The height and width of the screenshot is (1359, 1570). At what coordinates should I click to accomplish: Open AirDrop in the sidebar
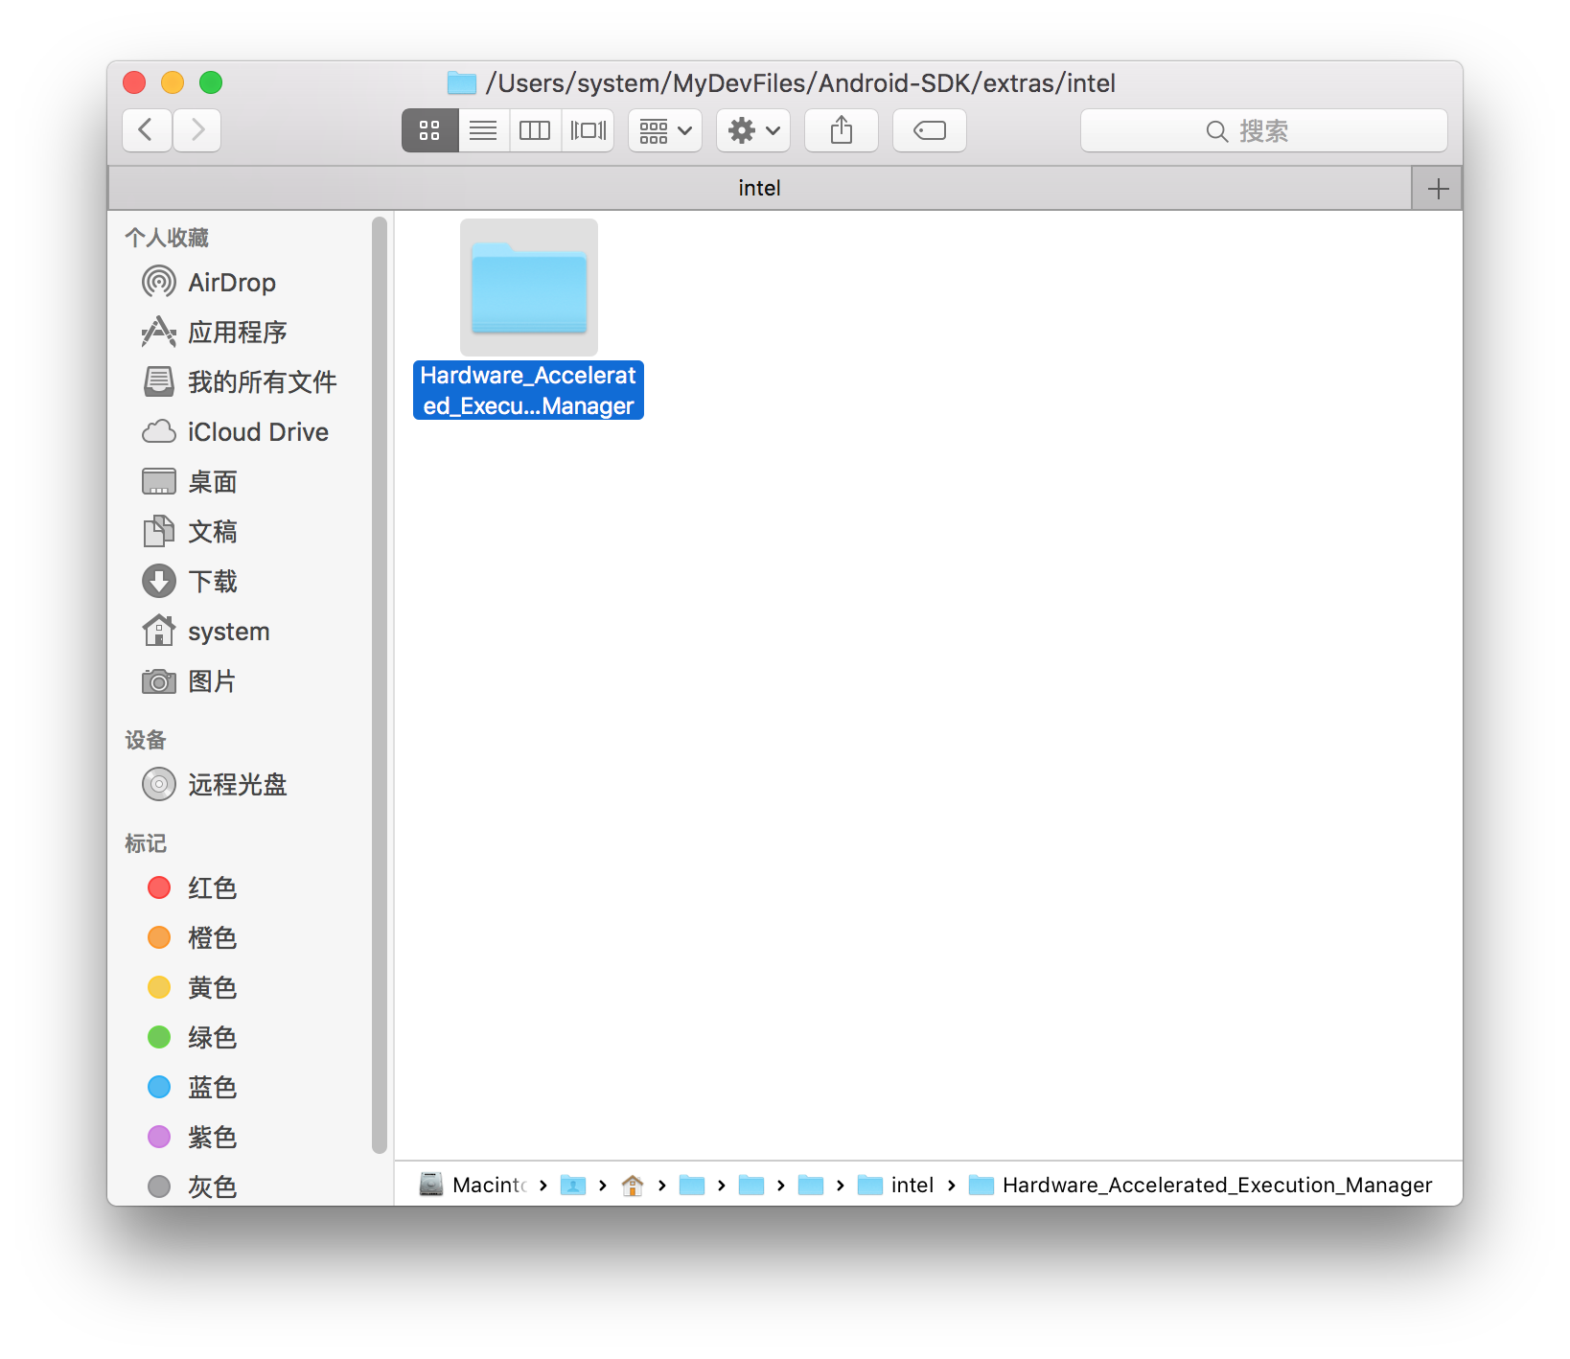[231, 283]
